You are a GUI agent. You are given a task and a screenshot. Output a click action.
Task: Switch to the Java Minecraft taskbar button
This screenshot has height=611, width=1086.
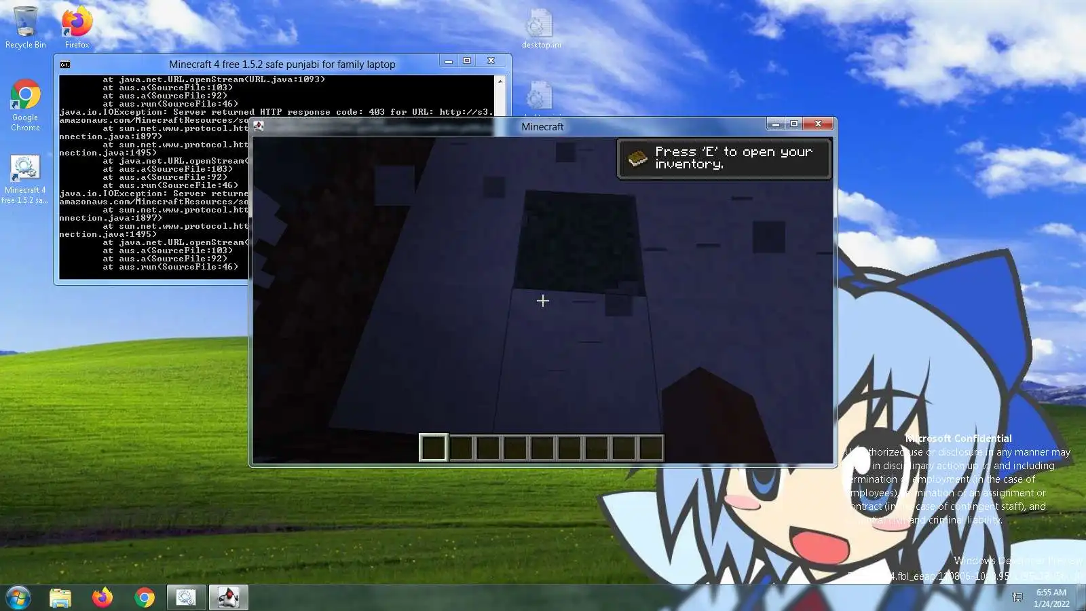pos(228,597)
